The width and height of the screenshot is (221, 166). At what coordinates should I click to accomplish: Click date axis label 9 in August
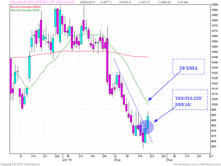point(128,156)
